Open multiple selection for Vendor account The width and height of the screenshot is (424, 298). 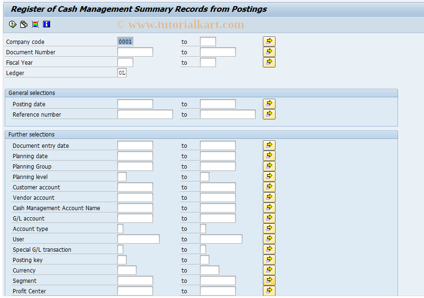click(269, 197)
